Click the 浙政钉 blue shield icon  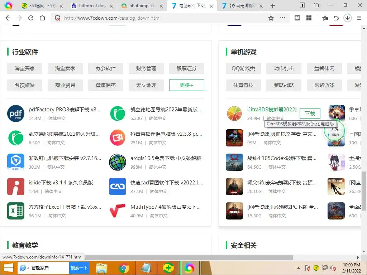16,162
